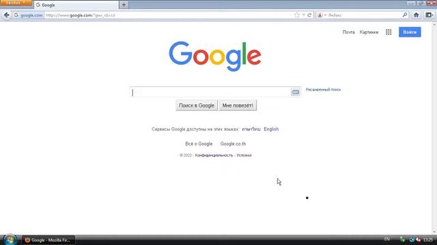Open site identity info for google.com
The image size is (437, 245).
(29, 15)
